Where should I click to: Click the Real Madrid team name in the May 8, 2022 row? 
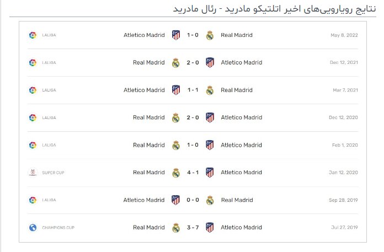click(237, 35)
